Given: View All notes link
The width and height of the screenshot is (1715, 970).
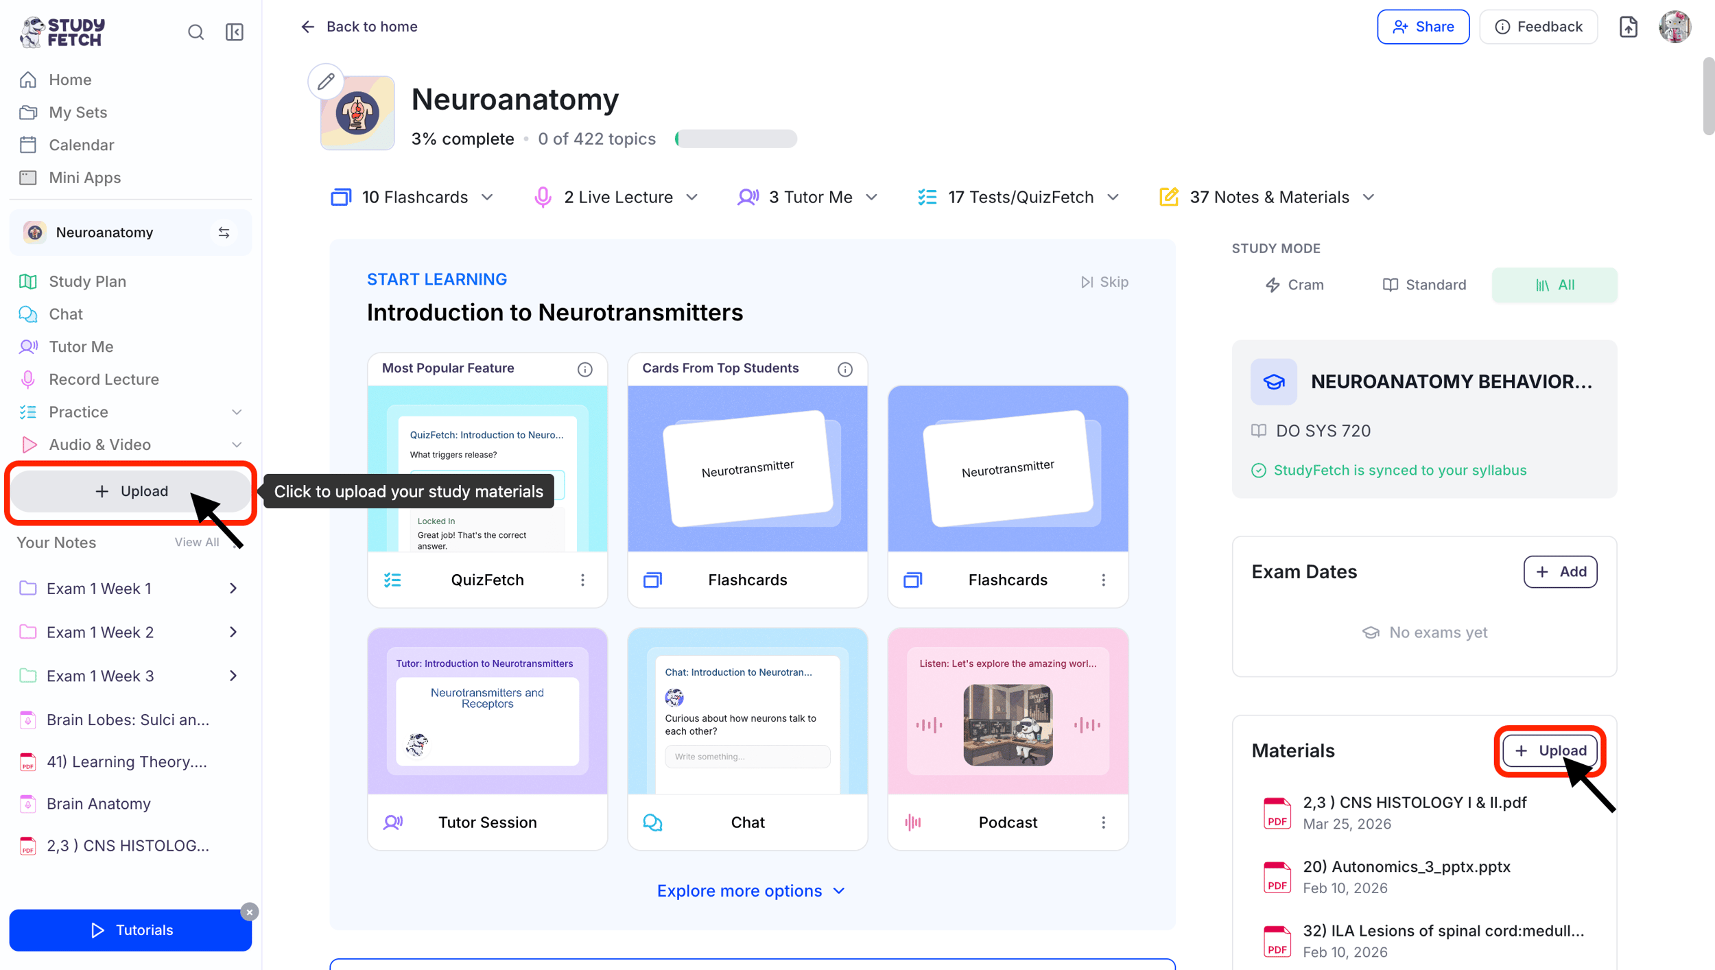Looking at the screenshot, I should click(x=196, y=543).
